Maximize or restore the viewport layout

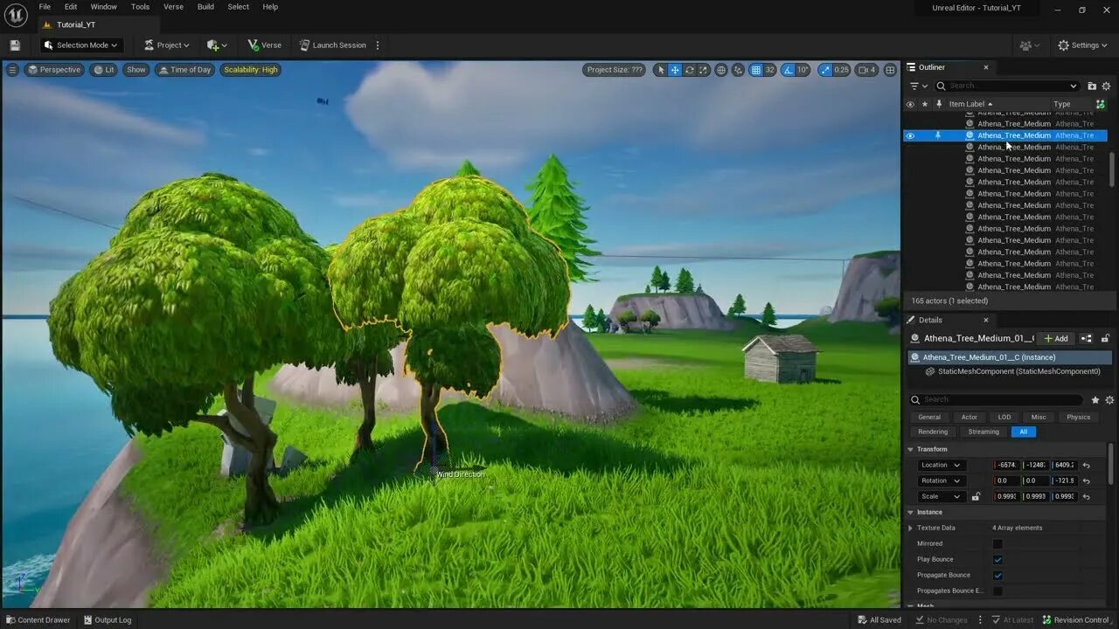tap(890, 70)
